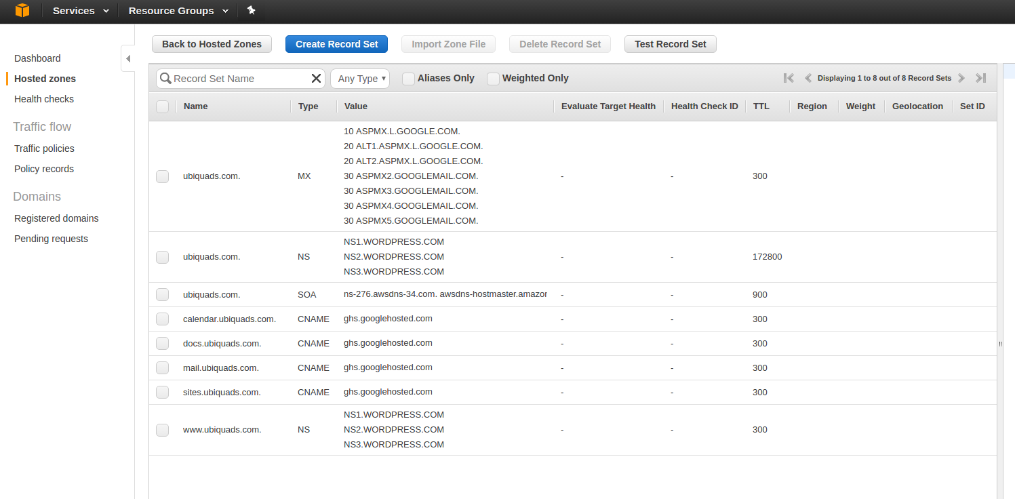Select the mail.ubiquads.com. name cell
This screenshot has height=499, width=1015.
pyautogui.click(x=221, y=368)
